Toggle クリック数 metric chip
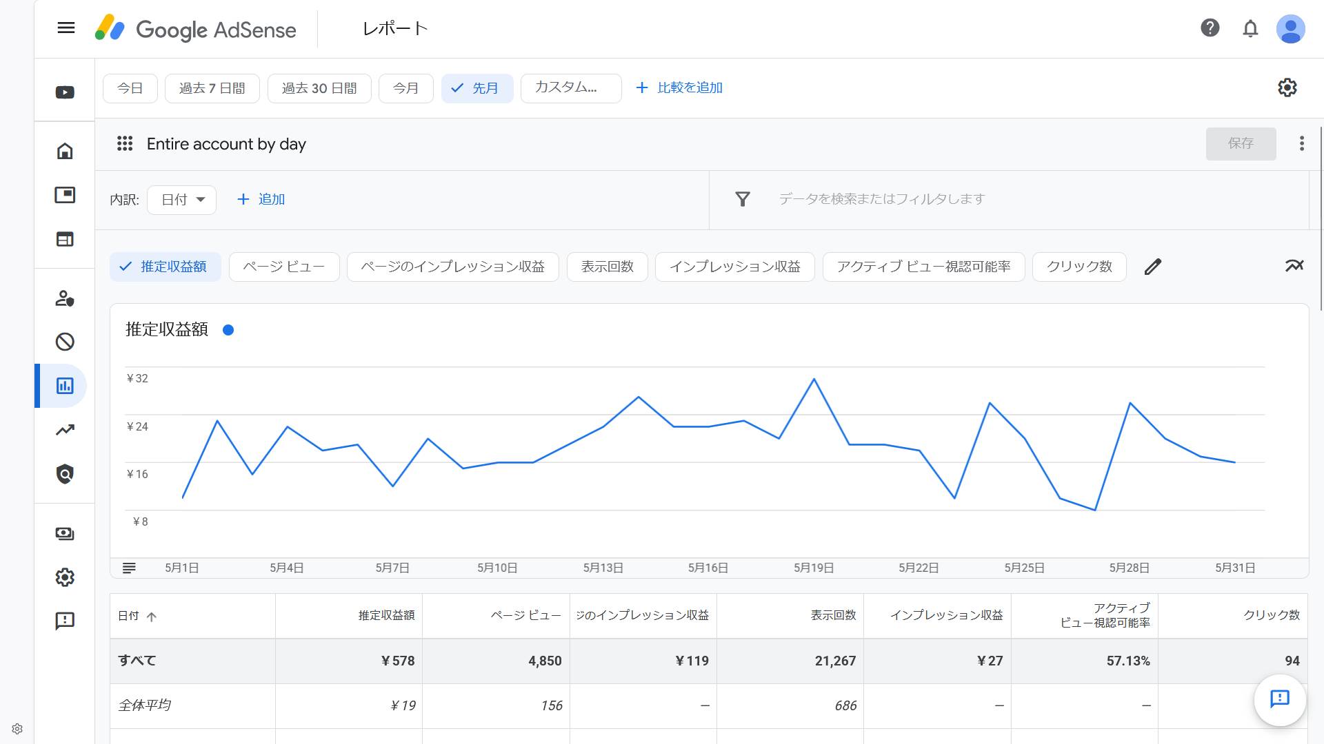 pos(1079,267)
